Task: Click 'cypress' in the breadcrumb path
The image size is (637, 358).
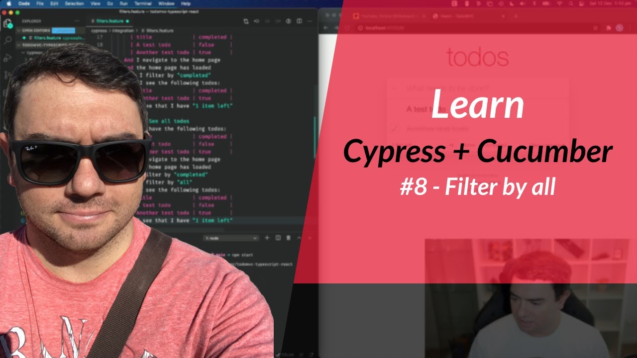Action: 100,30
